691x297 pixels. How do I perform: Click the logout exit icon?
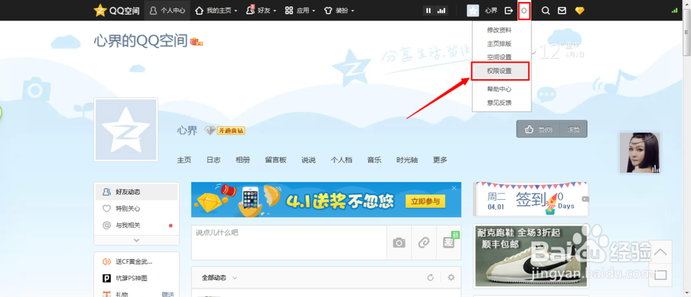click(x=509, y=10)
